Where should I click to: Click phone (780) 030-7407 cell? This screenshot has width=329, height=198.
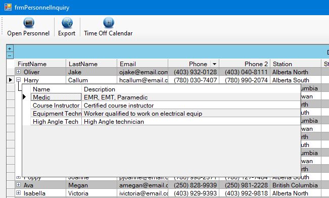(x=194, y=80)
